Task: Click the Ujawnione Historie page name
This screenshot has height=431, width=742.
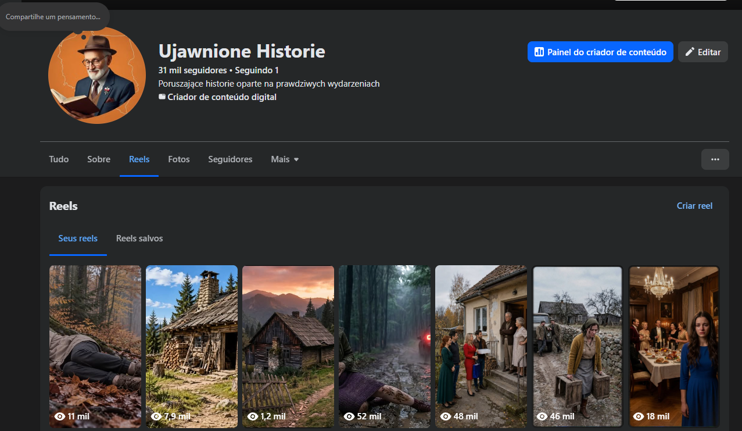Action: pos(242,51)
